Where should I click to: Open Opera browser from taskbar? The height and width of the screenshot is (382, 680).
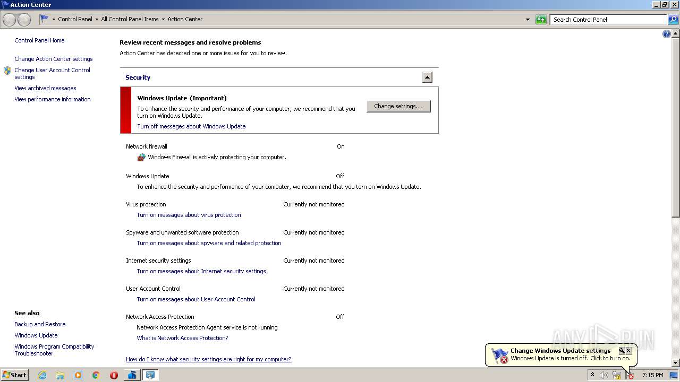click(114, 375)
